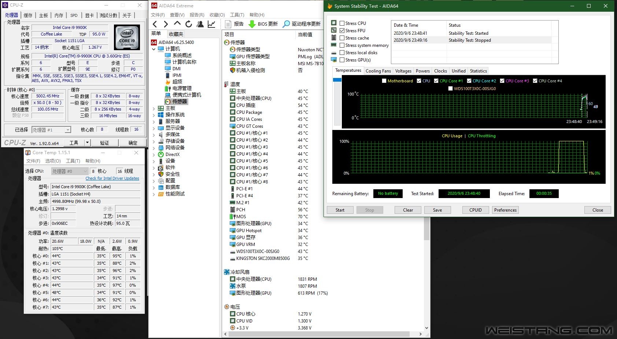
Task: Enable the Stress system memory checkbox
Action: 342,45
